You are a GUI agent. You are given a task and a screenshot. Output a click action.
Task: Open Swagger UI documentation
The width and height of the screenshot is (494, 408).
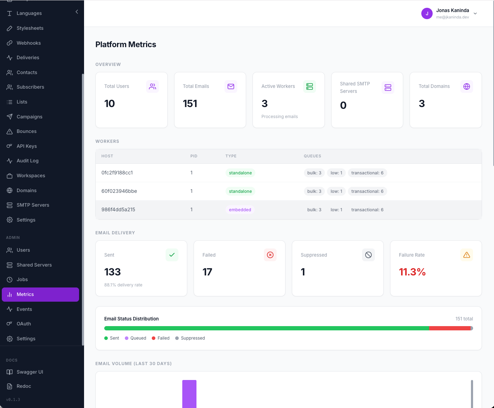(30, 372)
